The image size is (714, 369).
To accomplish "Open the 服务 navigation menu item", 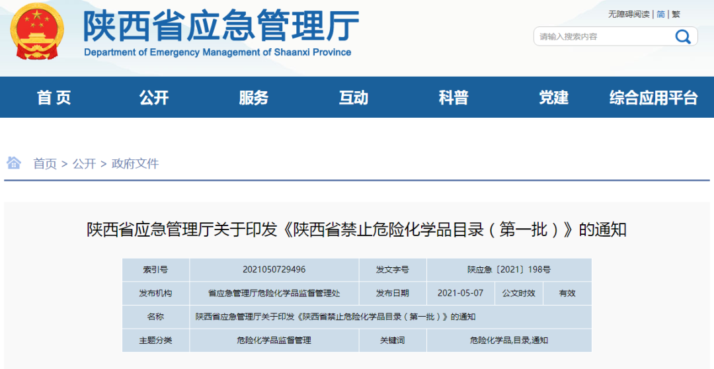I will coord(254,97).
